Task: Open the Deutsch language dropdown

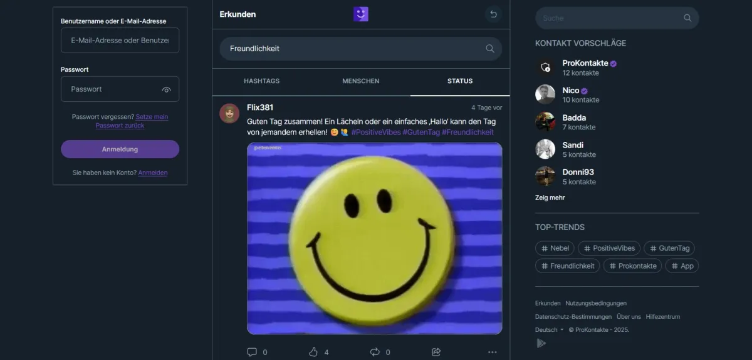Action: [549, 329]
